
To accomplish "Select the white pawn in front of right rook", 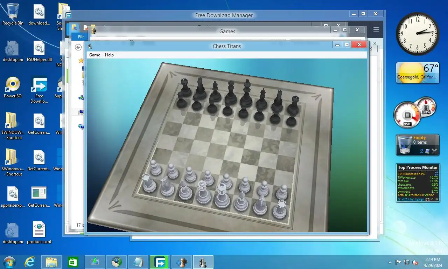I will 282,192.
